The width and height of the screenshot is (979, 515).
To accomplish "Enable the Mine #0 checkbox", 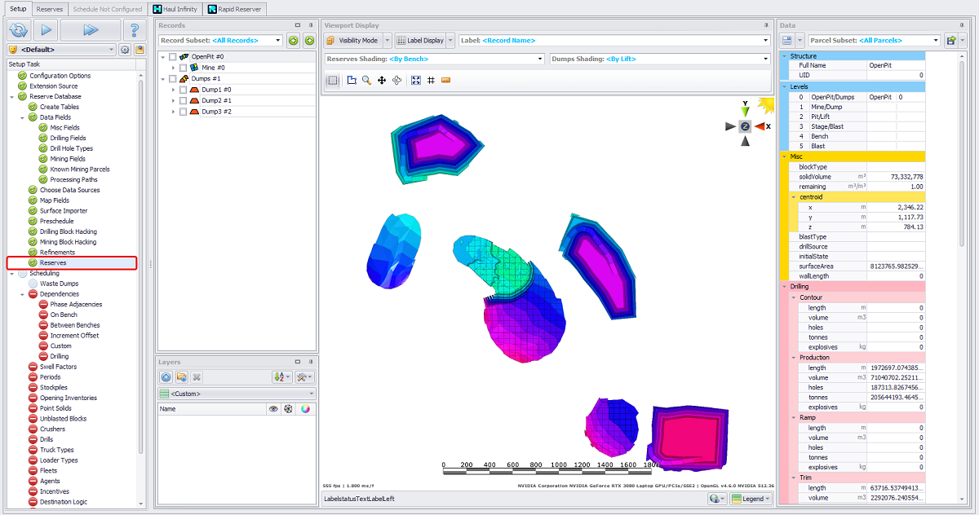I will (183, 68).
